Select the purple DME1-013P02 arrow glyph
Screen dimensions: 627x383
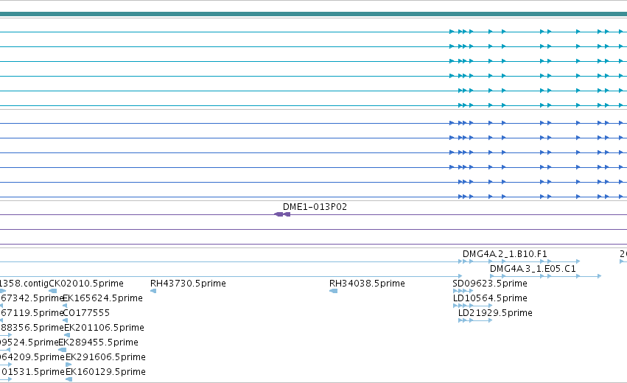click(282, 214)
